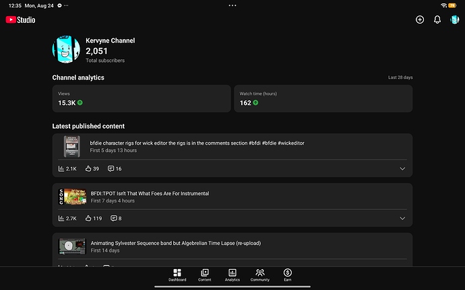The image size is (465, 290).
Task: Tap the Wi-Fi status icon
Action: pyautogui.click(x=443, y=5)
